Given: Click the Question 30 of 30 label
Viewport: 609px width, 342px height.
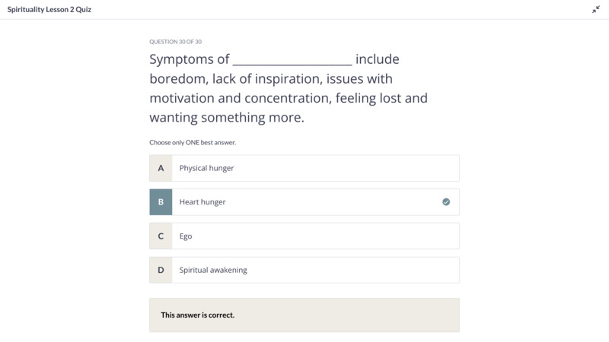Looking at the screenshot, I should click(x=176, y=42).
